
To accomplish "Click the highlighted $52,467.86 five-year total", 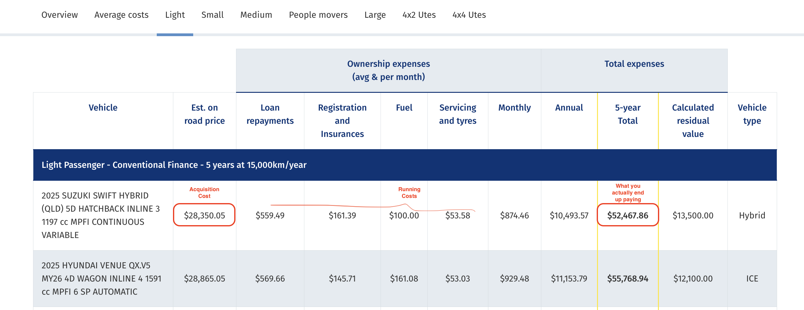I will [628, 215].
